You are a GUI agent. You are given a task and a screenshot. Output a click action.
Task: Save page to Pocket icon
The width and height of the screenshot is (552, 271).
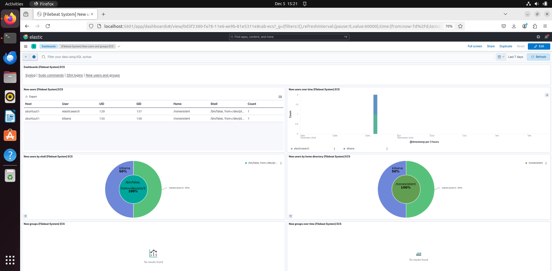(504, 26)
